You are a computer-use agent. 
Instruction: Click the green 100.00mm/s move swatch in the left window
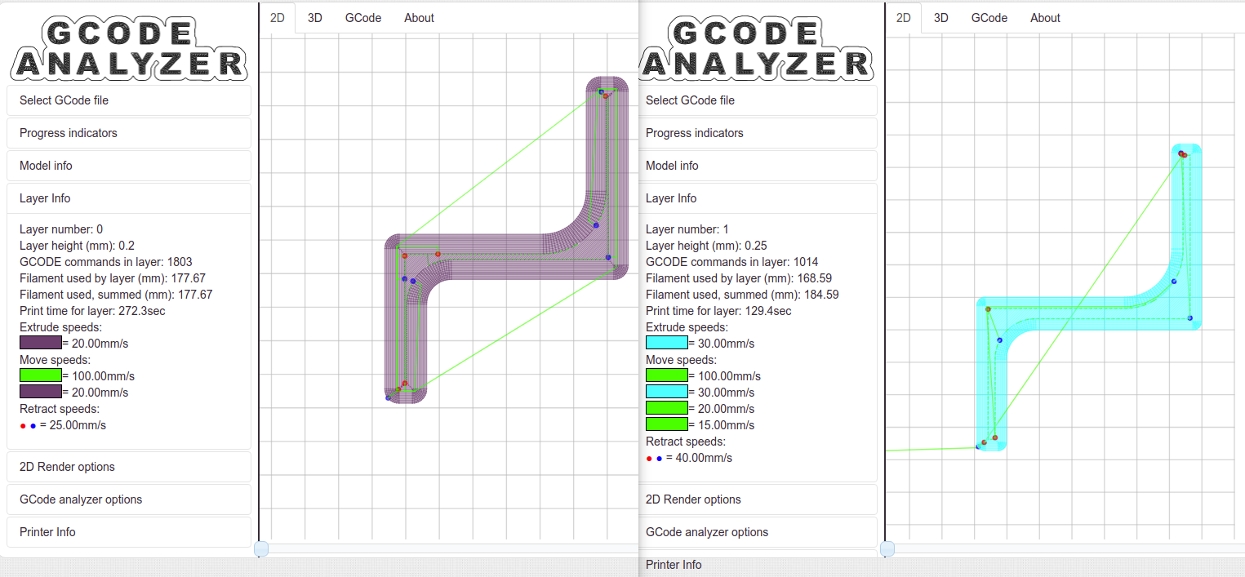pos(41,375)
